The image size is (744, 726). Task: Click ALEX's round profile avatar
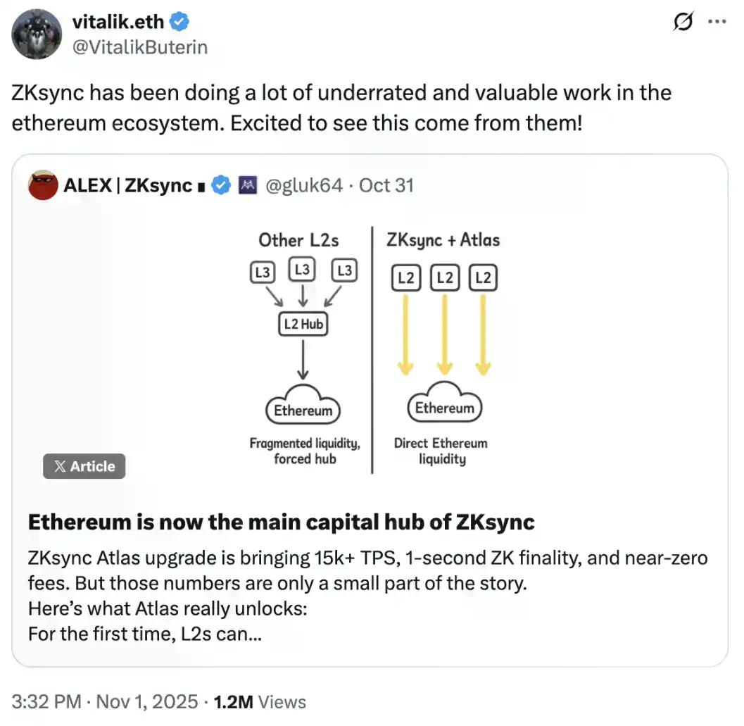point(43,185)
